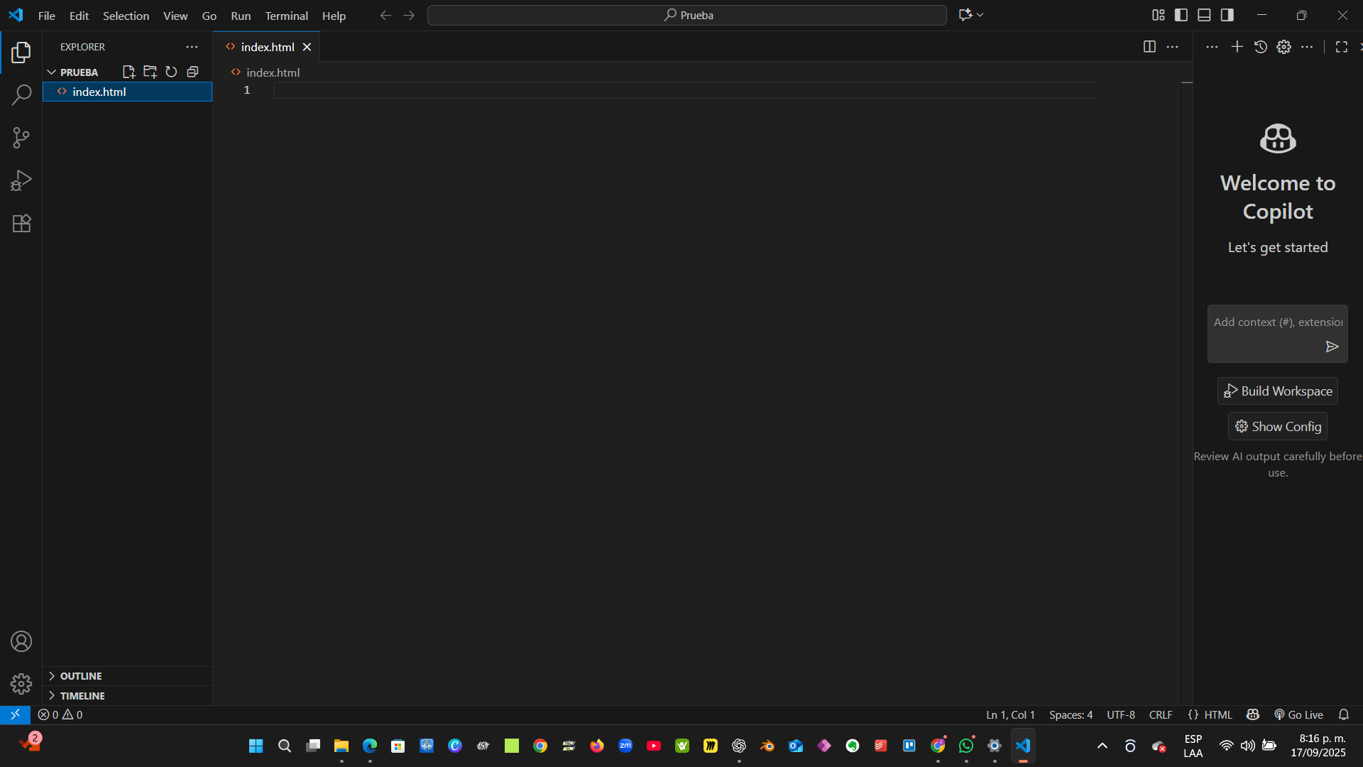Open Google Chrome from taskbar
Viewport: 1363px width, 767px height.
pyautogui.click(x=540, y=746)
